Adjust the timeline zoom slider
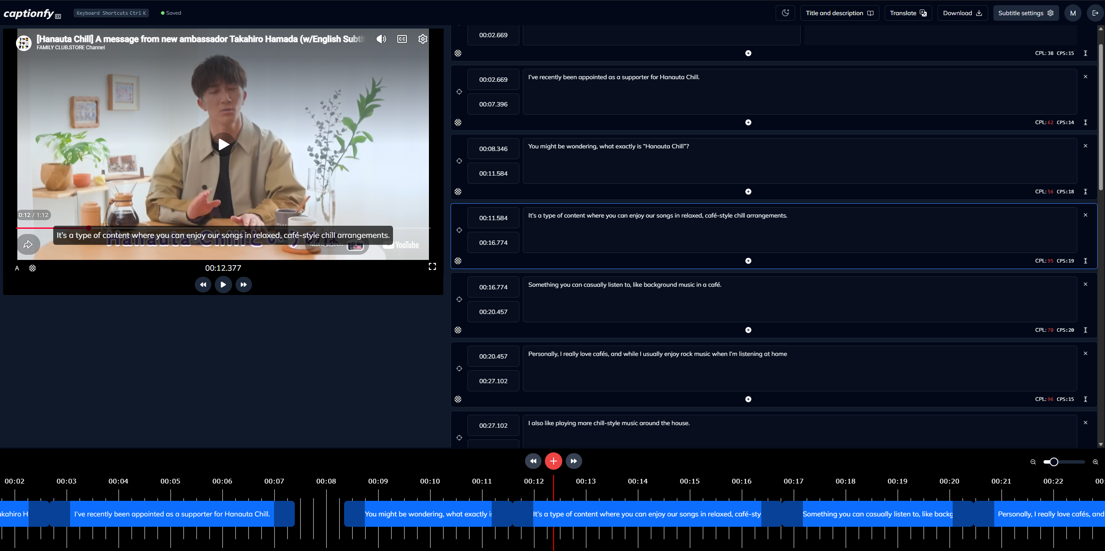Screen dimensions: 1105x551 click(1054, 462)
